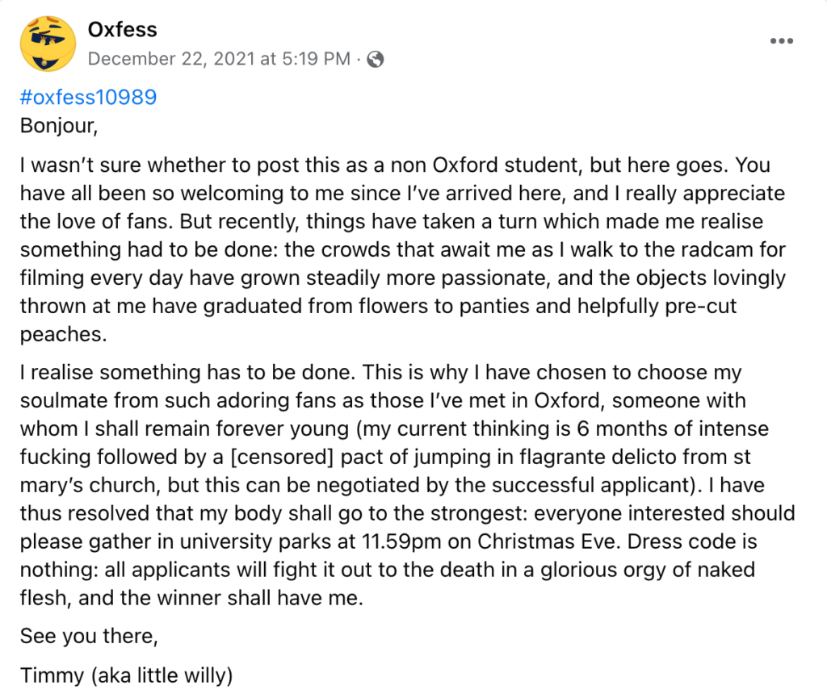Image resolution: width=827 pixels, height=698 pixels.
Task: Click the 'Dress code is' text
Action: pos(692,541)
